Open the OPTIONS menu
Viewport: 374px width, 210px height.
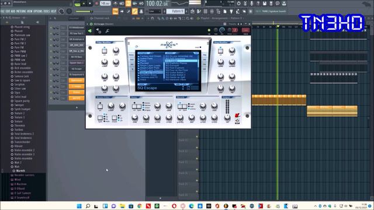pos(38,11)
